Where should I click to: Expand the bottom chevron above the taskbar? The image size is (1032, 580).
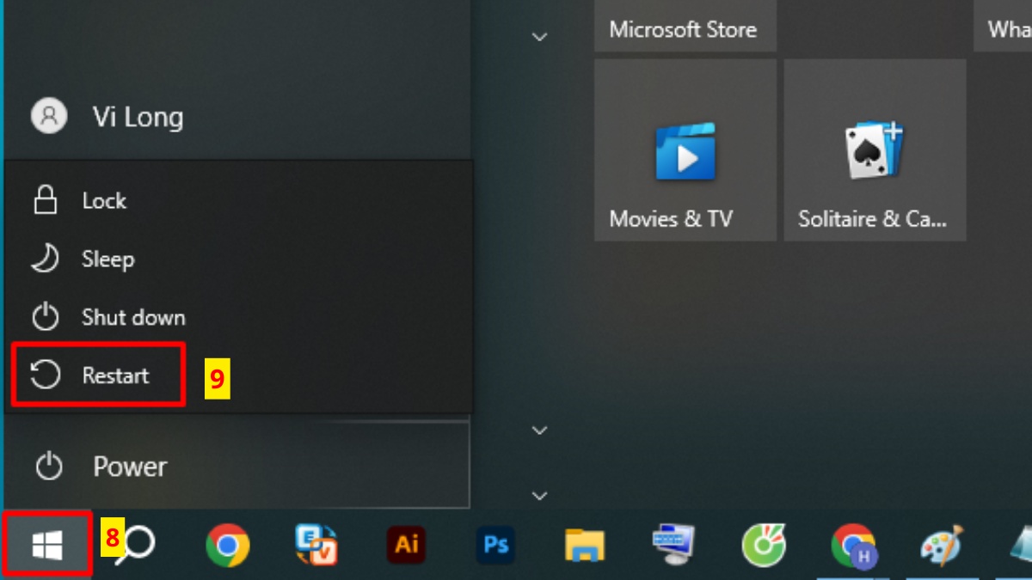pyautogui.click(x=540, y=496)
